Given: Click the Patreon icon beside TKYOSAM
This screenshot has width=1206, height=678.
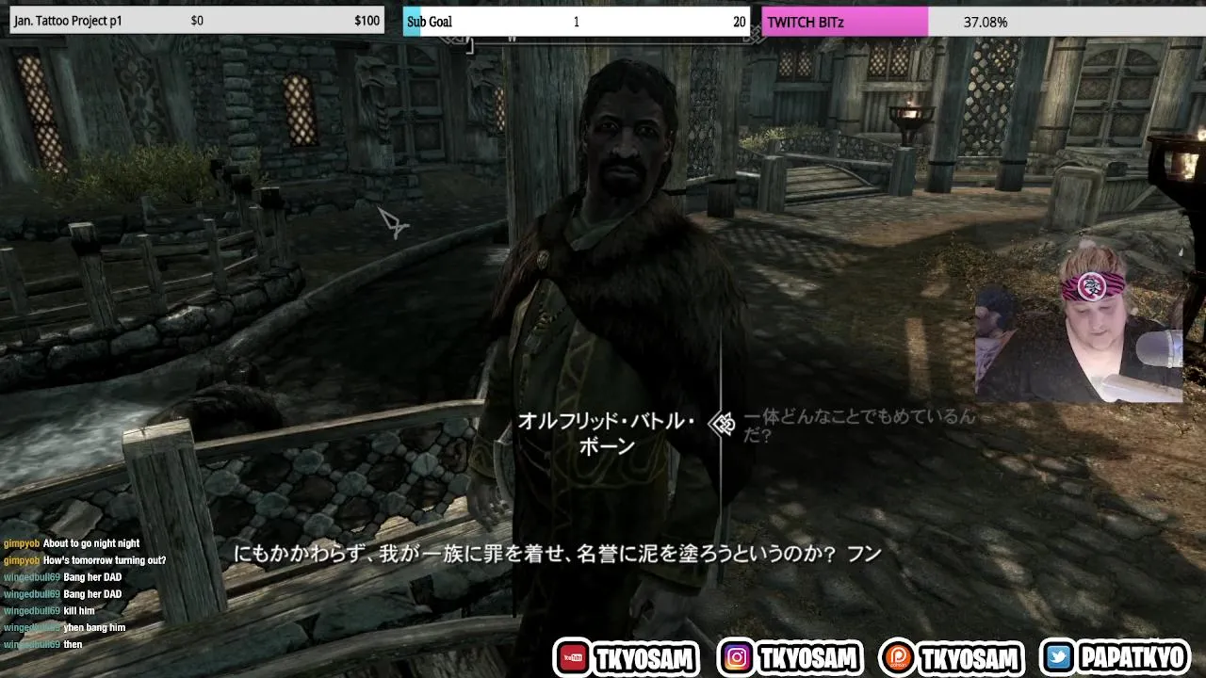Looking at the screenshot, I should click(x=897, y=658).
